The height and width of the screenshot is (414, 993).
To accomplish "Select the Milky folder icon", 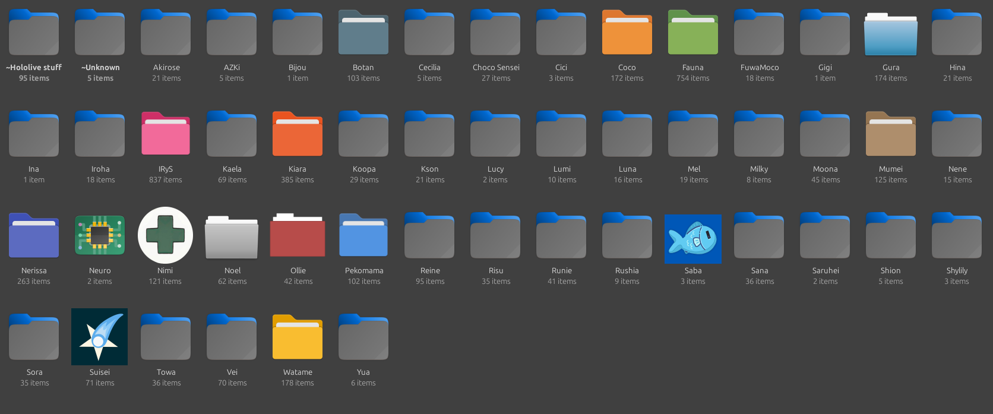I will pyautogui.click(x=759, y=134).
